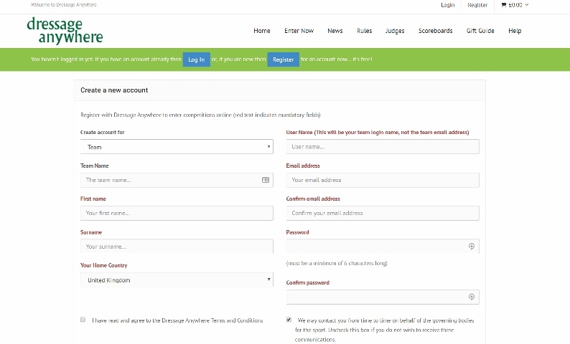The image size is (570, 344).
Task: Click into the Password field
Action: pyautogui.click(x=383, y=247)
